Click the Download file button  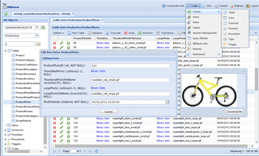pos(234,112)
